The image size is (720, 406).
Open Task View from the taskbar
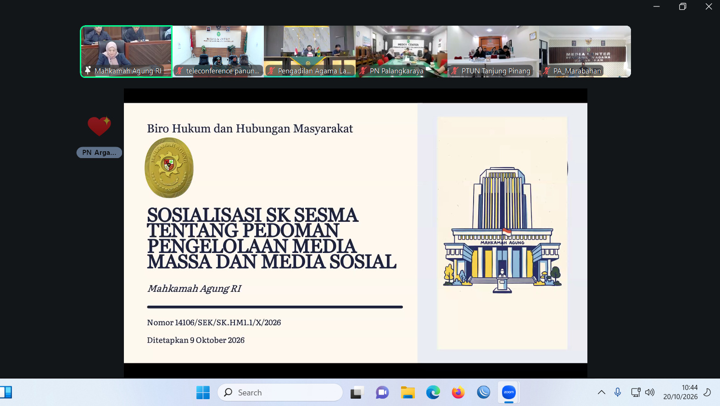pyautogui.click(x=357, y=392)
